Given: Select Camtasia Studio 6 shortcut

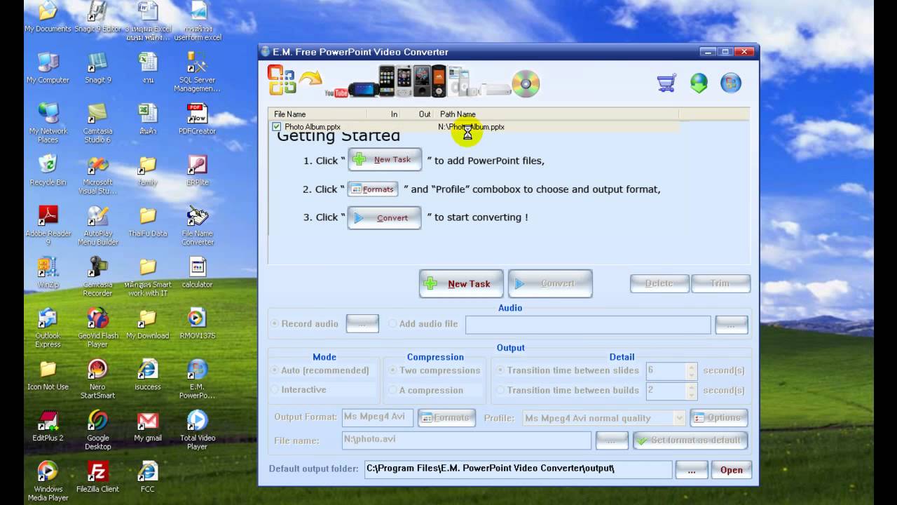Looking at the screenshot, I should coord(98,123).
